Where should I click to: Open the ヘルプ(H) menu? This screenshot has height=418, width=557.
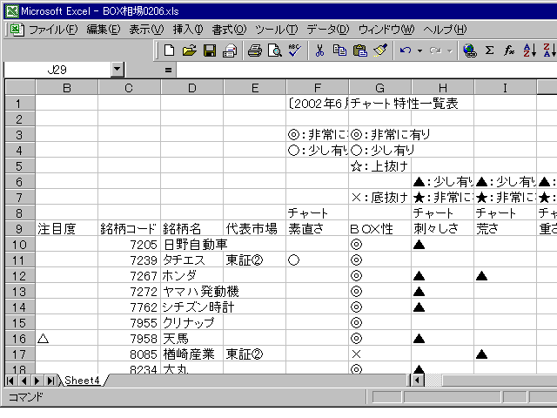click(445, 30)
